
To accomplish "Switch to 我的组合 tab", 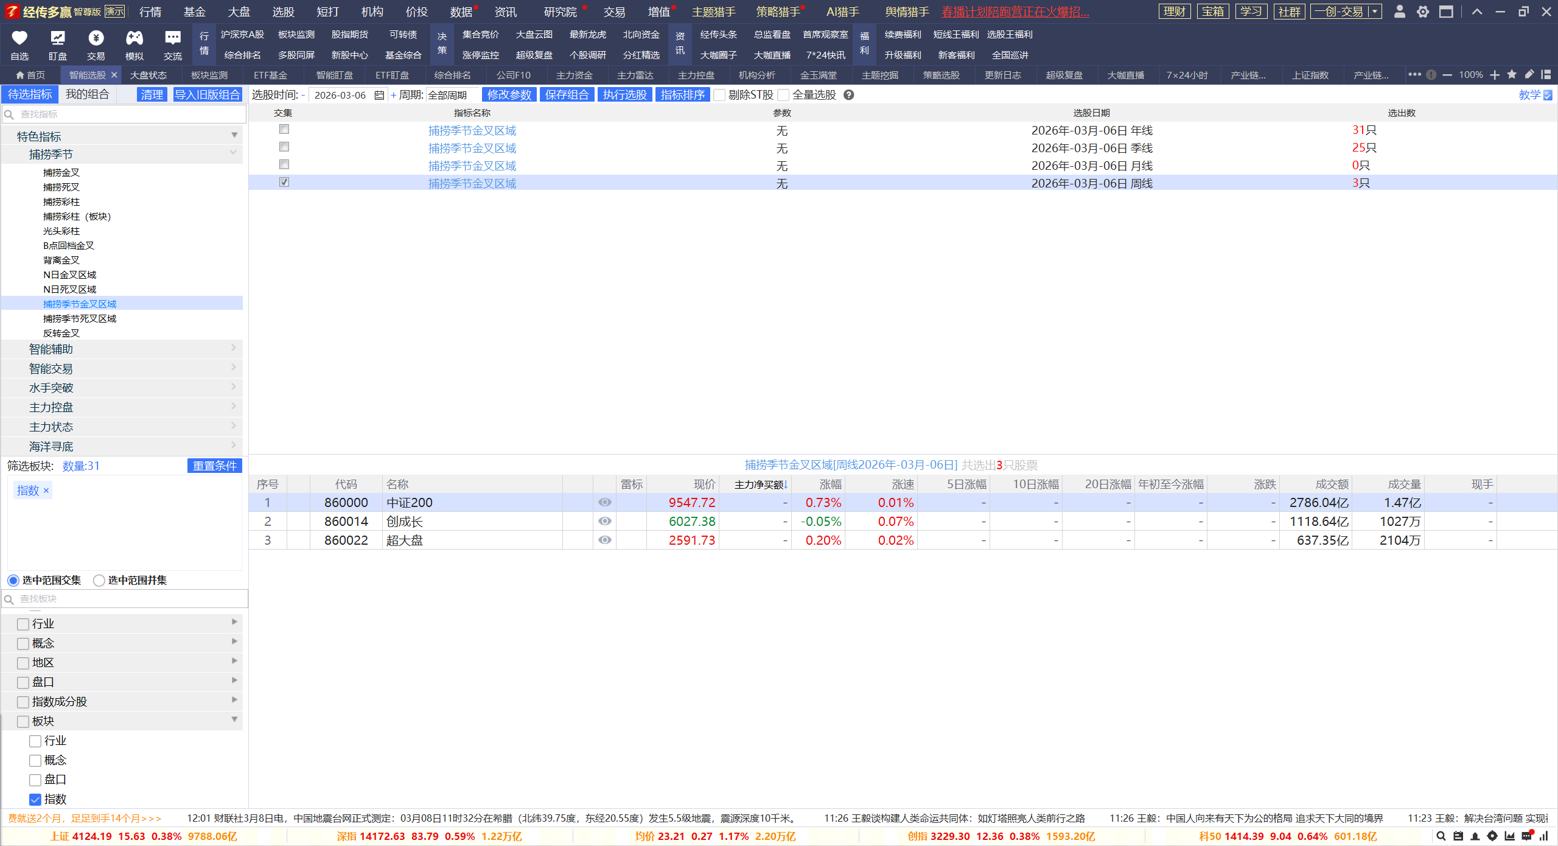I will (88, 94).
